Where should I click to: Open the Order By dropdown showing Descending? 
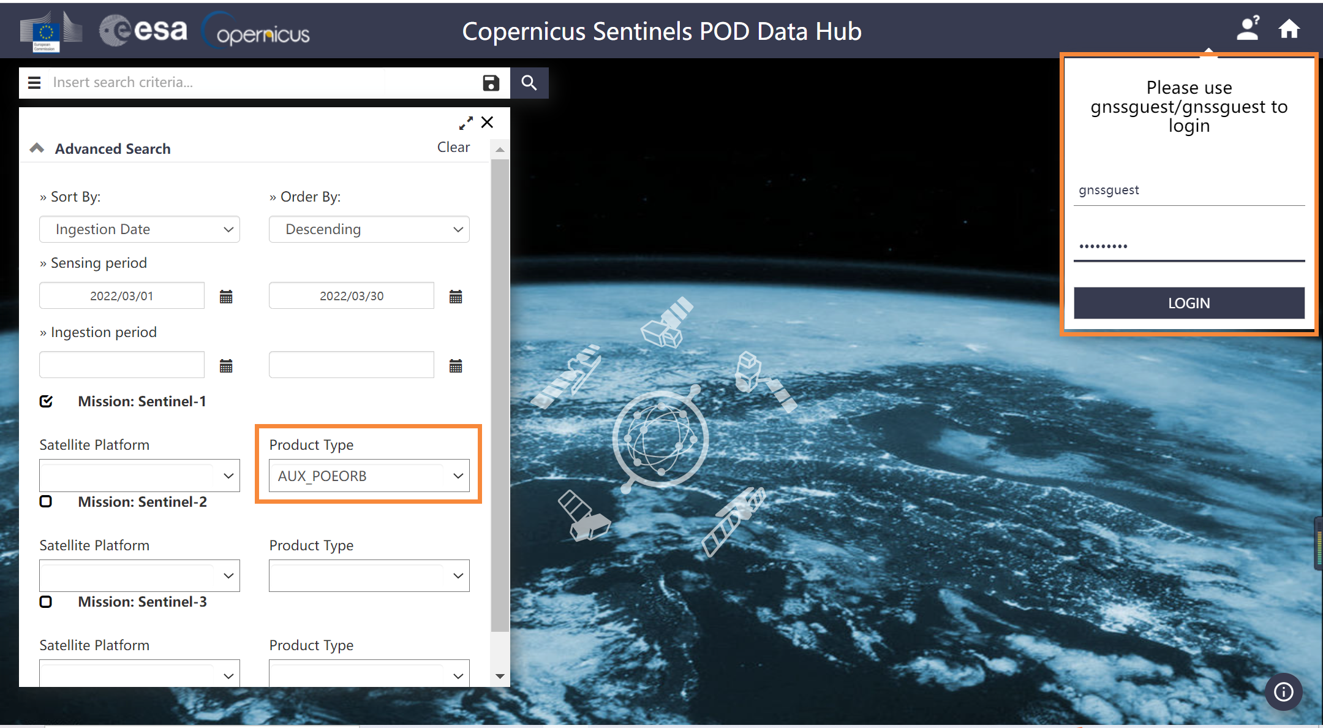(369, 229)
